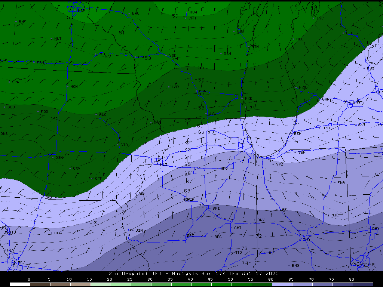Select the IND station label
Image resolution: width=383 pixels, height=287 pixels.
pos(306,240)
